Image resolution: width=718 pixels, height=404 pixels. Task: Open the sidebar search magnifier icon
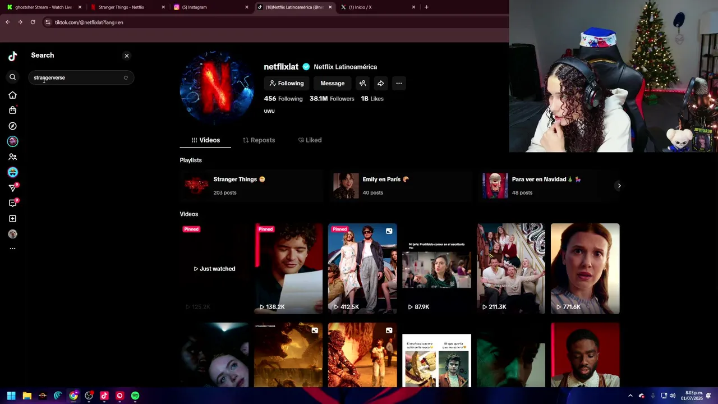click(12, 77)
